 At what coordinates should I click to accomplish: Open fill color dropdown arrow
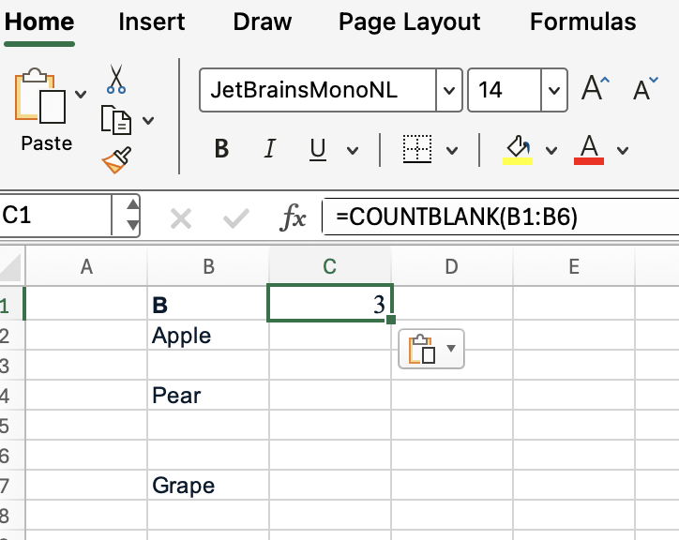(x=551, y=150)
